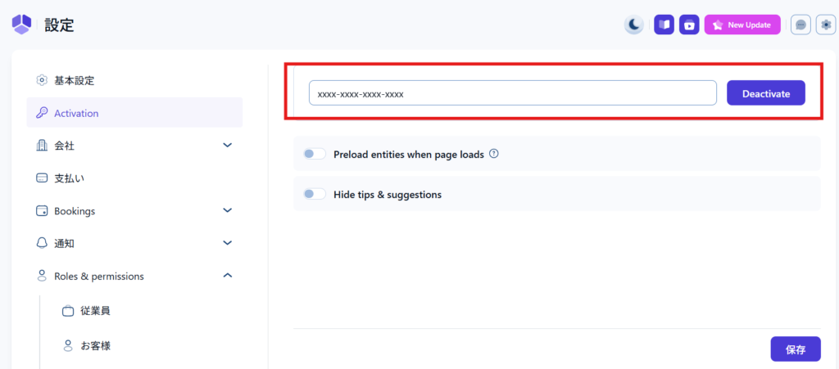Expand the 通知 section chevron
The height and width of the screenshot is (369, 839).
(x=228, y=243)
